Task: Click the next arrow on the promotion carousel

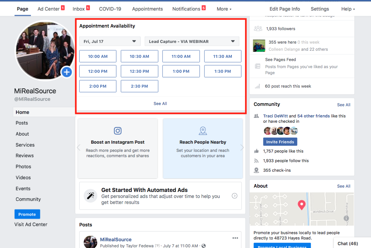Action: point(242,148)
